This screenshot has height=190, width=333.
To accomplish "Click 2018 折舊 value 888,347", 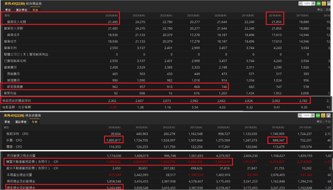I will coord(278,140).
